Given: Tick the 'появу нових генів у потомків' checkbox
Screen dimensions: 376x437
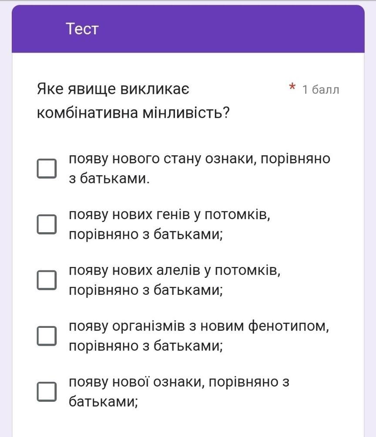Looking at the screenshot, I should point(47,224).
